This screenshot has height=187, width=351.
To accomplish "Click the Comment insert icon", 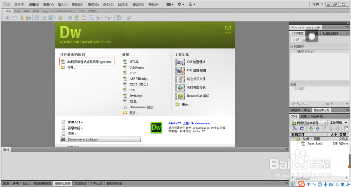I will point(91,18).
